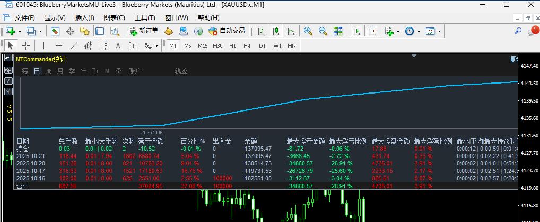Switch chart to line chart icon
The height and width of the screenshot is (222, 540).
[x=291, y=31]
